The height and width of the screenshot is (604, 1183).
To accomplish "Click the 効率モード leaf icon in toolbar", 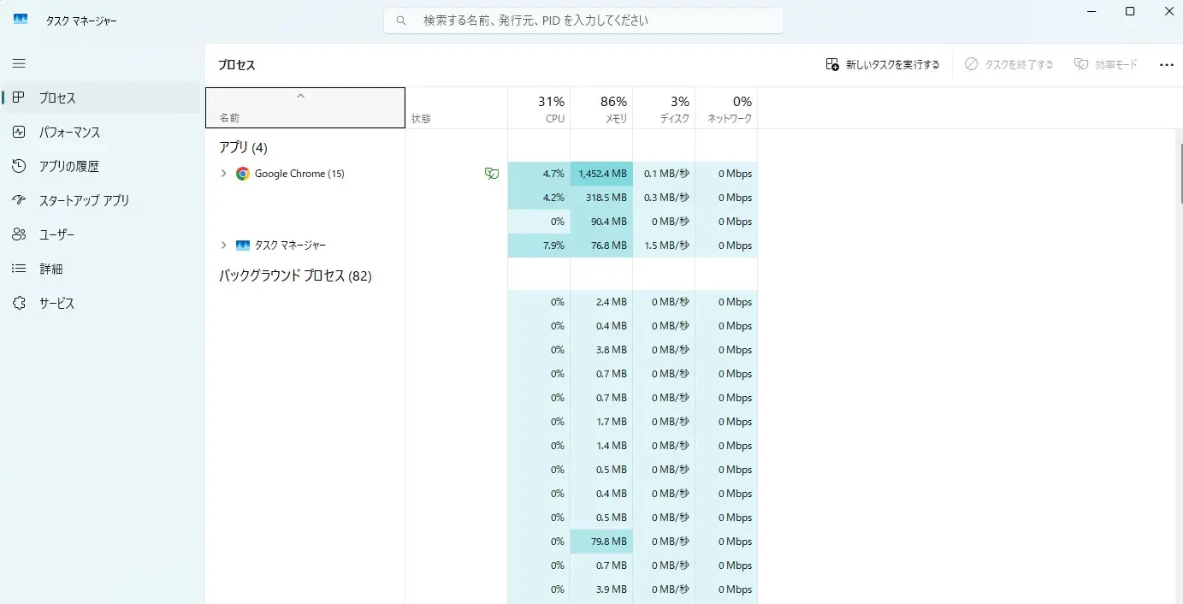I will pos(1081,64).
